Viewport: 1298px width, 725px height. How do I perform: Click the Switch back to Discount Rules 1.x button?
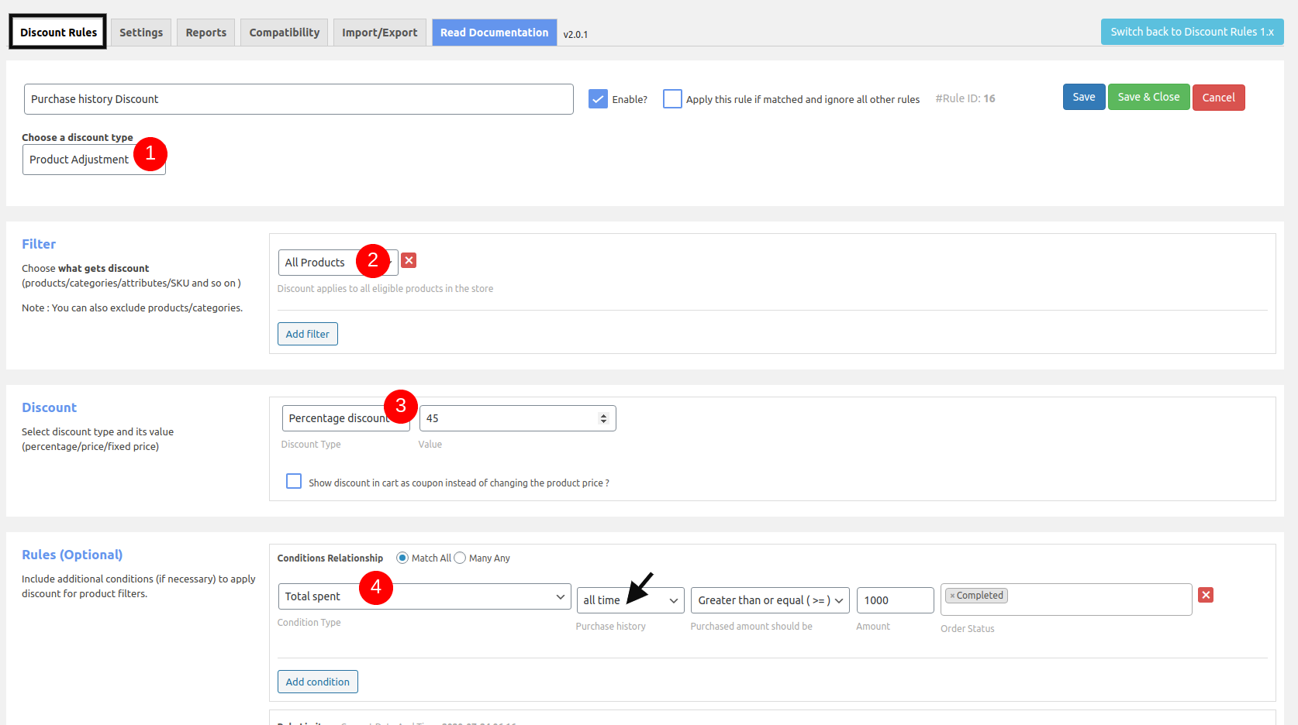(1192, 32)
